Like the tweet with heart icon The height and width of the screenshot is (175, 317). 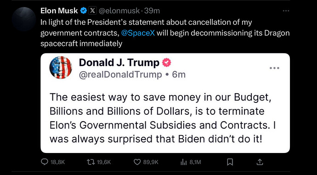click(137, 162)
